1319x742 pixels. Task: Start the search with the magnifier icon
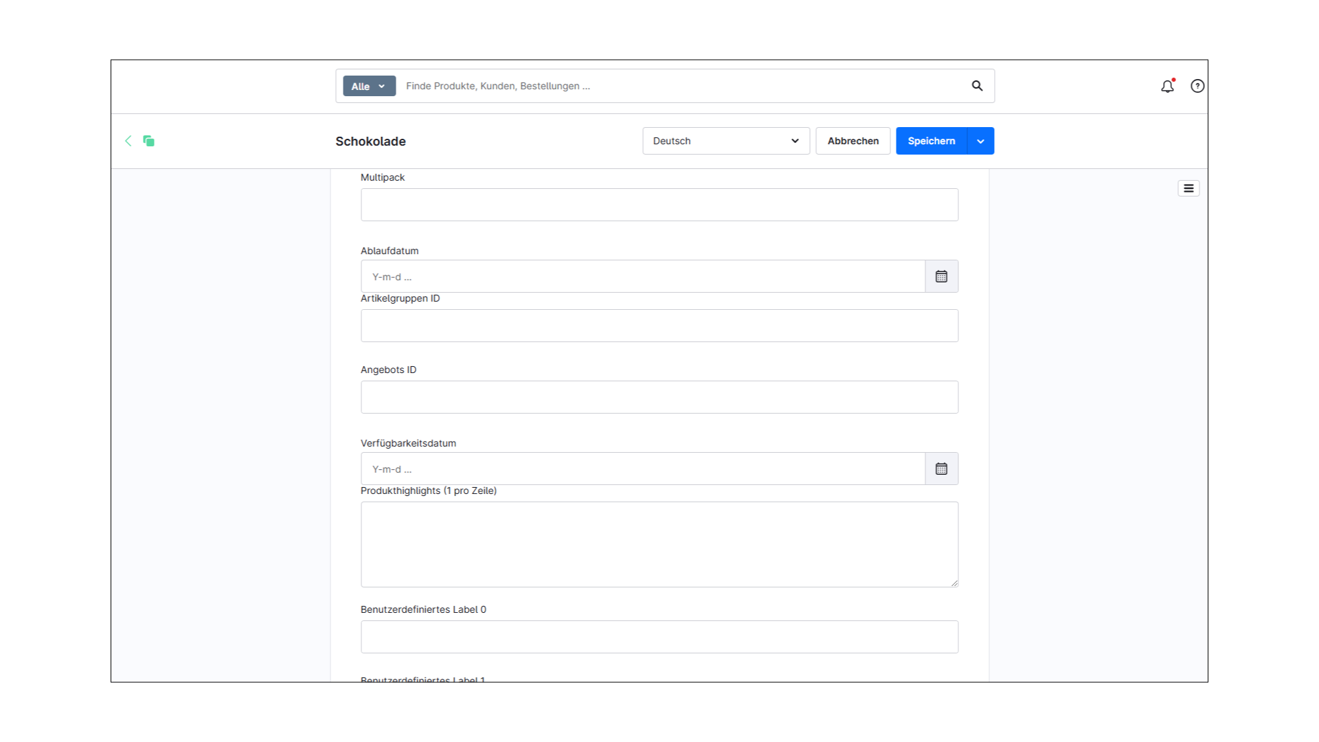click(x=977, y=86)
